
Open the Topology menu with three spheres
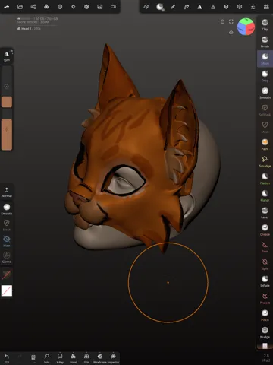46,7
